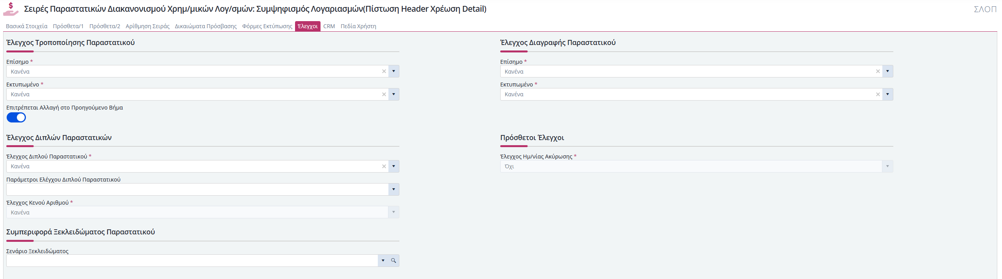
Task: Open Επίσημο dropdown arrow in Έλεγχος Τροποποίησης
Action: [x=394, y=71]
